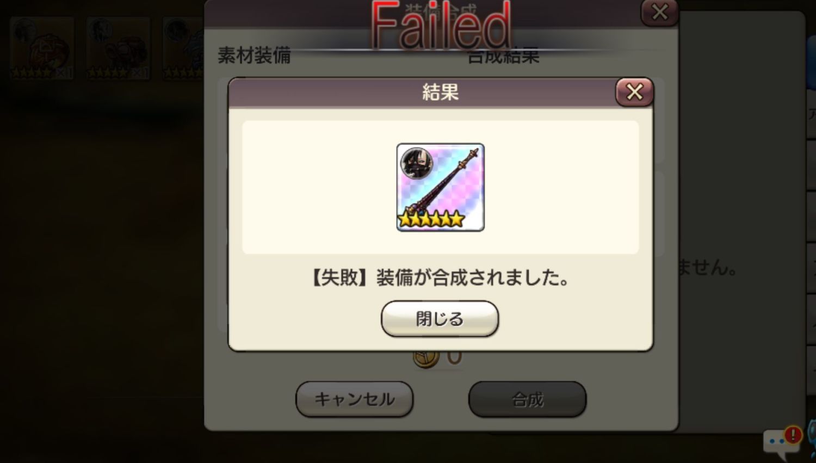Click the 閉じる button
Viewport: 816px width, 463px height.
pos(440,319)
